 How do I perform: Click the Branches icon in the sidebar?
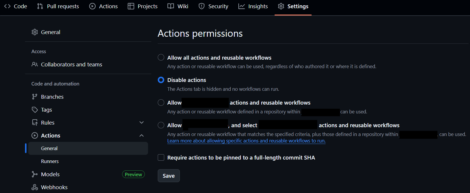click(x=35, y=96)
